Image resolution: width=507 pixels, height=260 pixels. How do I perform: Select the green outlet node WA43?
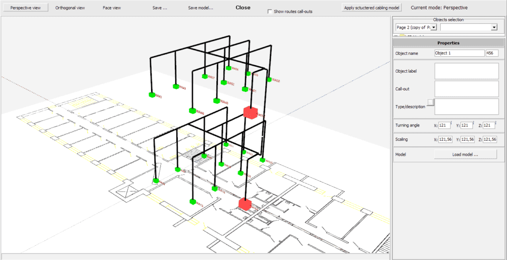(x=152, y=94)
